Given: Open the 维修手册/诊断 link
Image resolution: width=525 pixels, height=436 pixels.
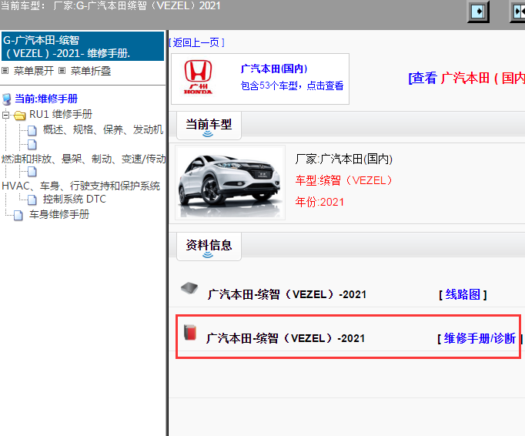Looking at the screenshot, I should (x=480, y=338).
